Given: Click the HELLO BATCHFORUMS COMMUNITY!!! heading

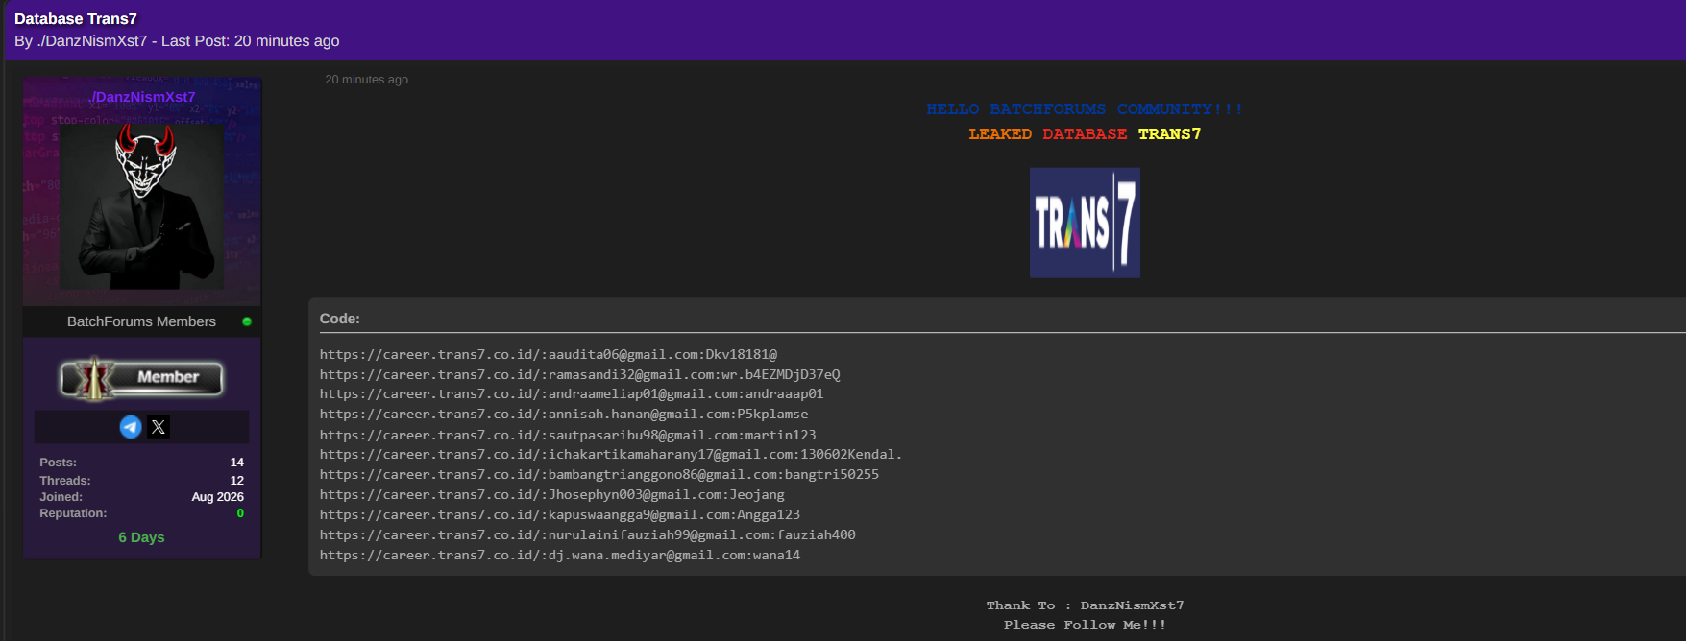Looking at the screenshot, I should click(1085, 109).
